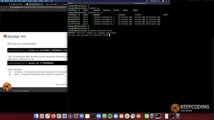Open the Notes app in dock
214x120 pixels.
point(87,116)
